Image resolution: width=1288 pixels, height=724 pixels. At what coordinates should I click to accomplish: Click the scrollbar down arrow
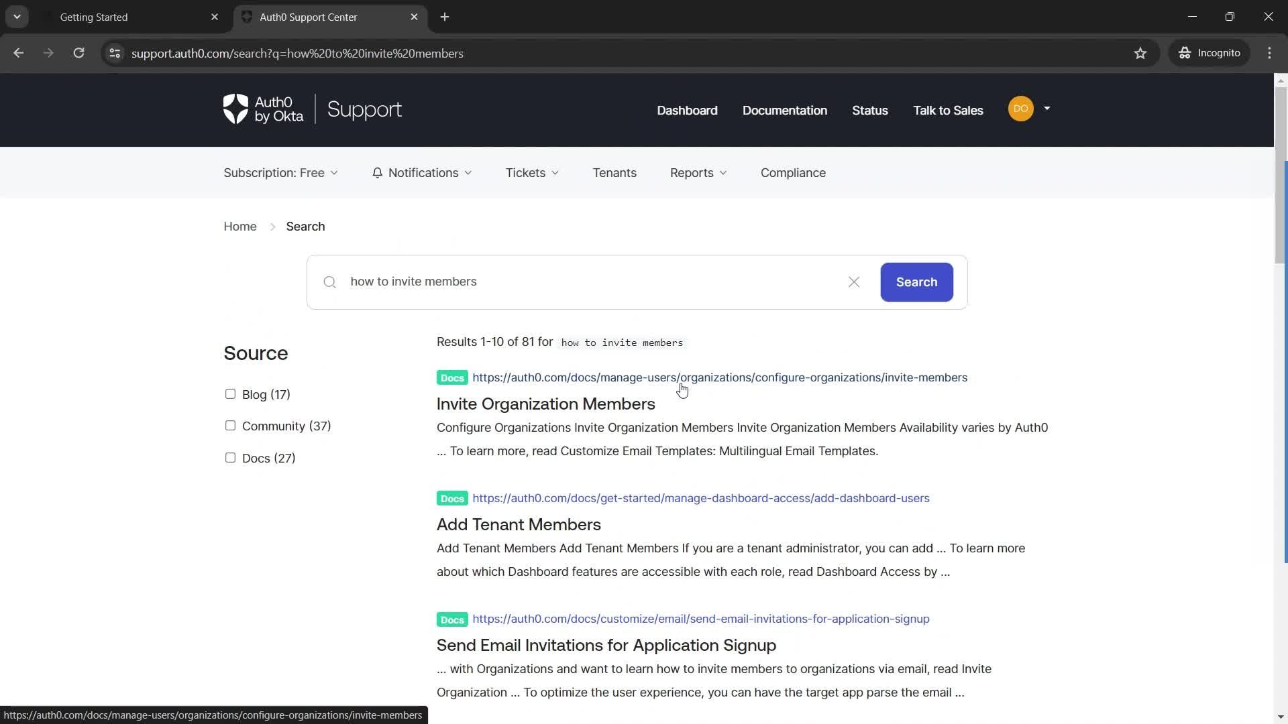[1281, 717]
